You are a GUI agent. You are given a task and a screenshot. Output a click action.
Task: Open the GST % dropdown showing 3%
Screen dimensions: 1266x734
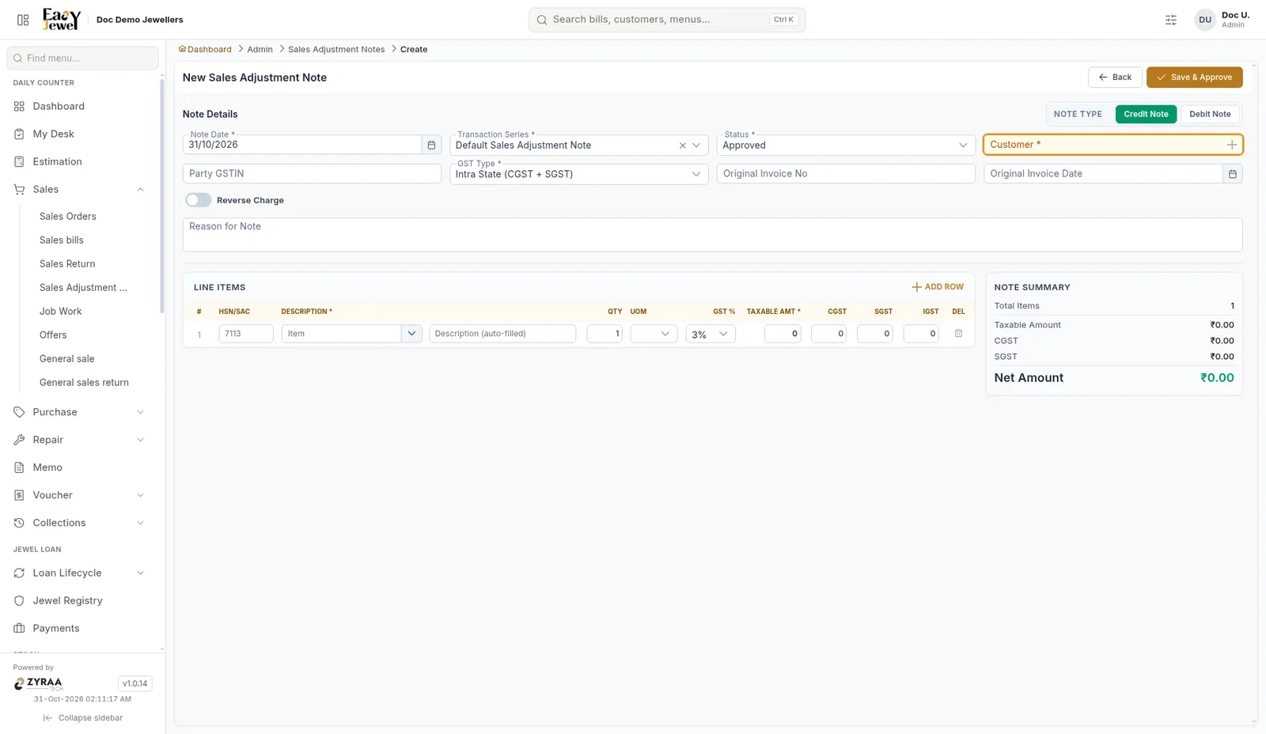click(x=711, y=334)
